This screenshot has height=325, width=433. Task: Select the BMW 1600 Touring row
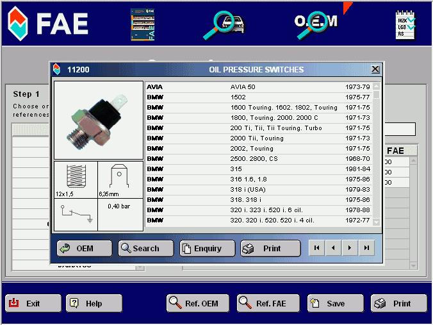coord(259,108)
